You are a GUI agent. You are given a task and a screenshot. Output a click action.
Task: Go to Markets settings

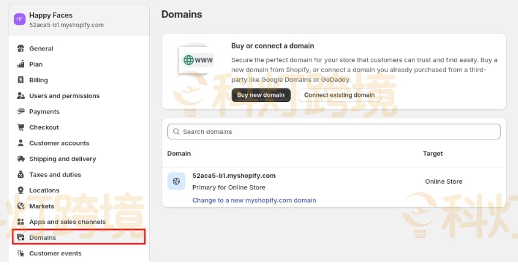[42, 206]
